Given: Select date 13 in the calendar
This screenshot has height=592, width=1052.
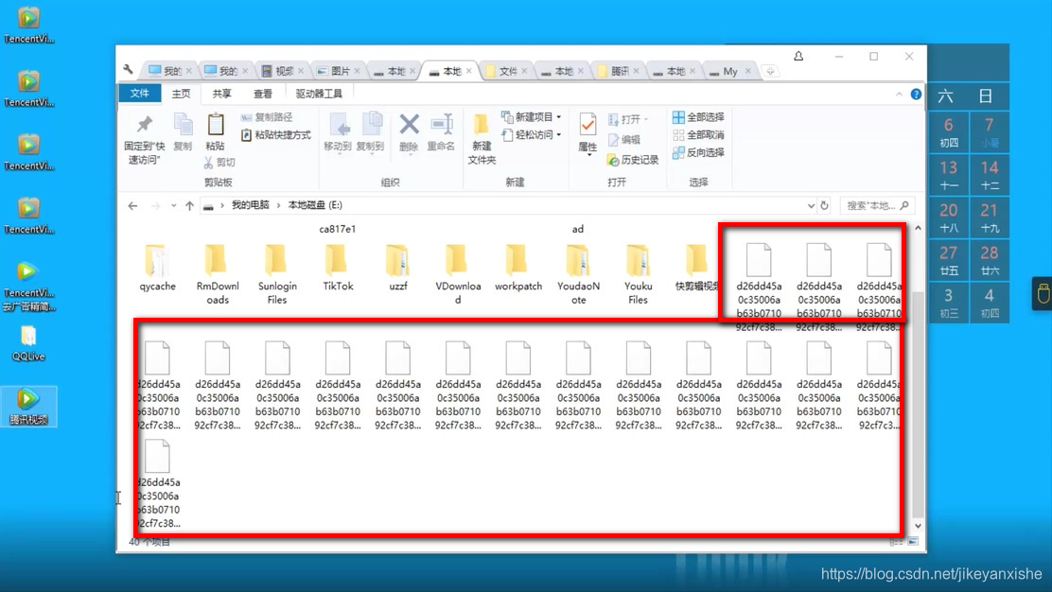Looking at the screenshot, I should coord(949,175).
